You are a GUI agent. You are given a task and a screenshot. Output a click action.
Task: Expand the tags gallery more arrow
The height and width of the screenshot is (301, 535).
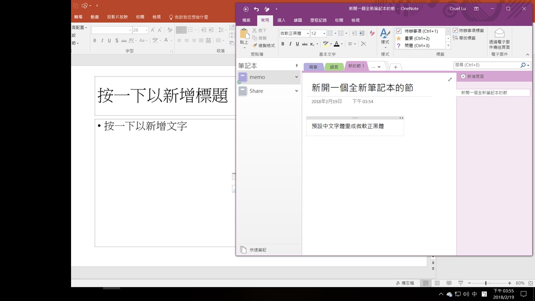[448, 46]
